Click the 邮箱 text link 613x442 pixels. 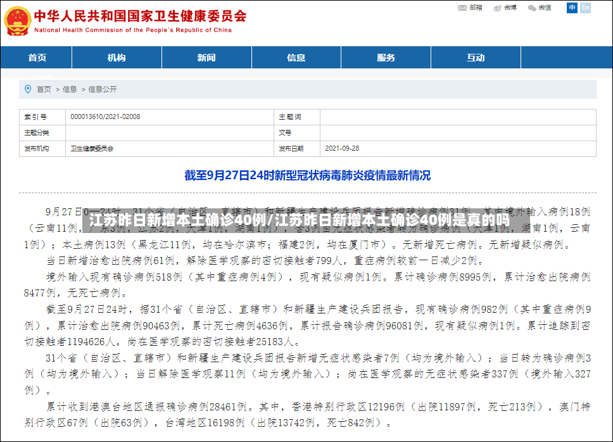[x=476, y=8]
